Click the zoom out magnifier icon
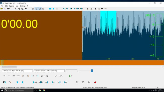This screenshot has width=164, height=92. coord(61,76)
